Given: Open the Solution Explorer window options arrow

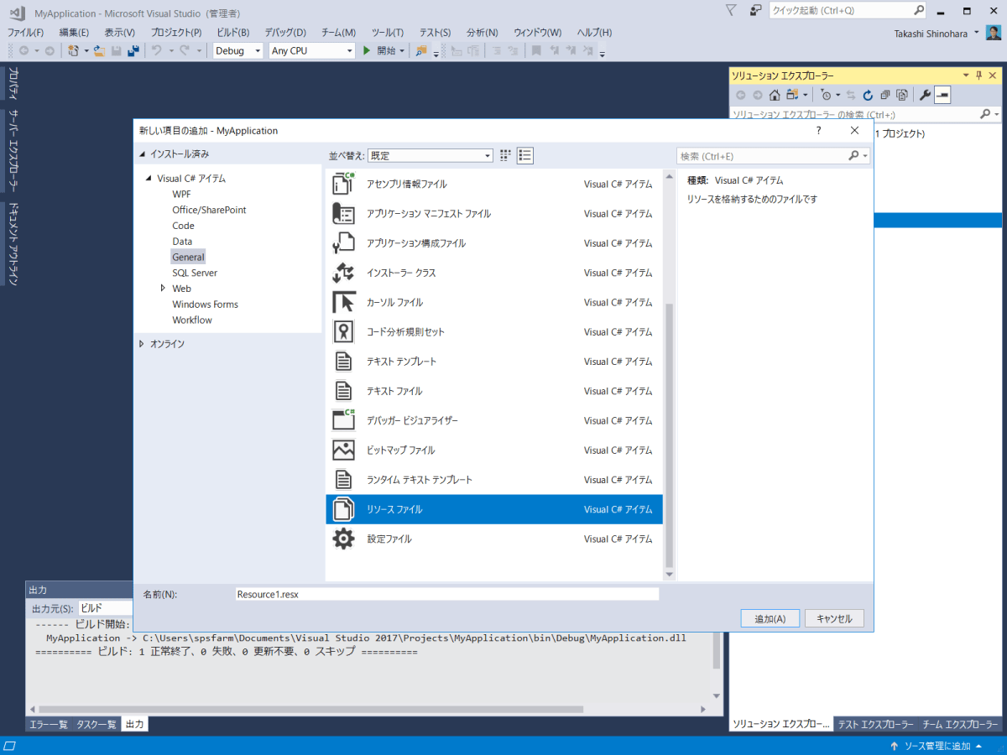Looking at the screenshot, I should [x=966, y=75].
